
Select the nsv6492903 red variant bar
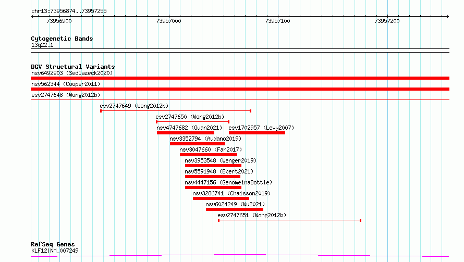pos(240,78)
